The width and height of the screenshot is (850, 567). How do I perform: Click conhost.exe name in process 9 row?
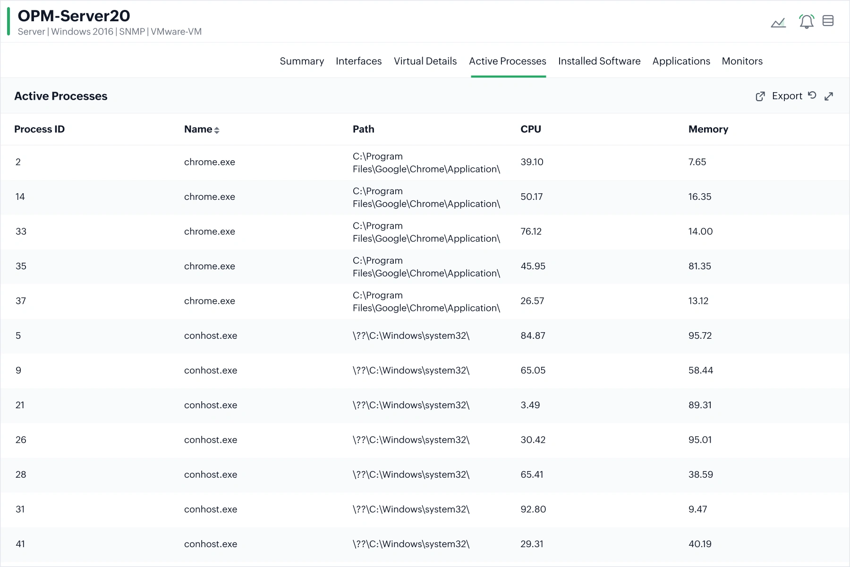[211, 370]
